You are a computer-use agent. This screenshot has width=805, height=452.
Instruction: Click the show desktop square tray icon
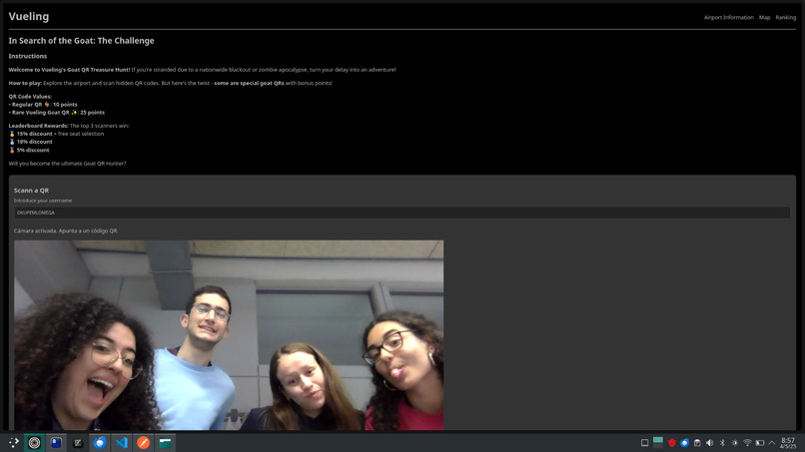point(645,443)
